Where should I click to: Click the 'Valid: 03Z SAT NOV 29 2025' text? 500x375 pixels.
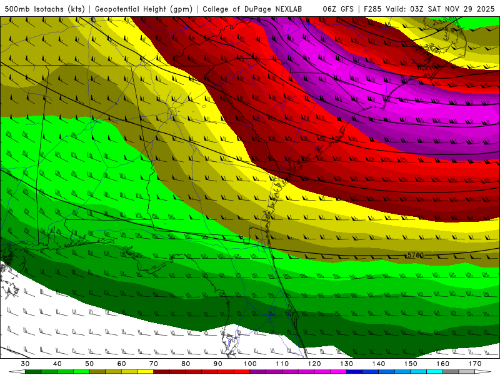point(440,9)
